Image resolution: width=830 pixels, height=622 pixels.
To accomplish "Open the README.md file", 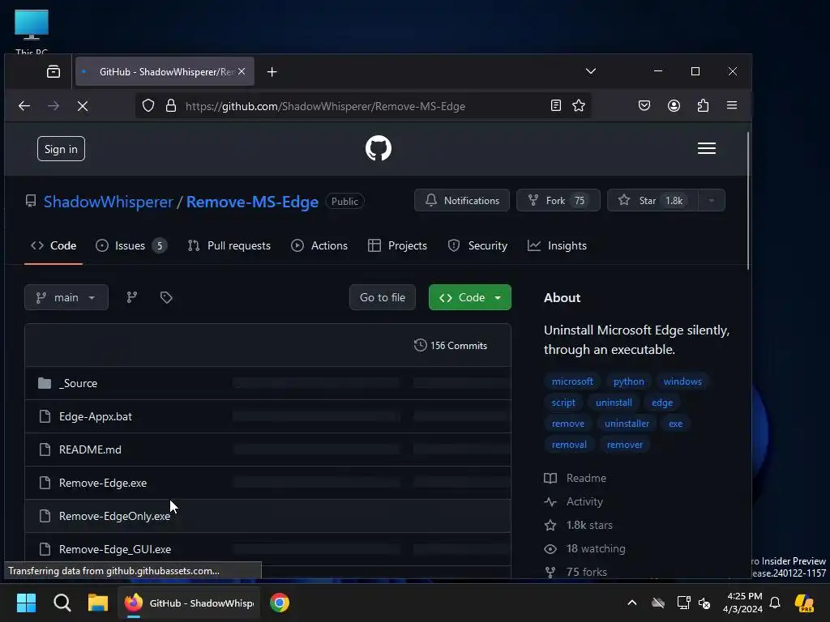I will (x=90, y=449).
